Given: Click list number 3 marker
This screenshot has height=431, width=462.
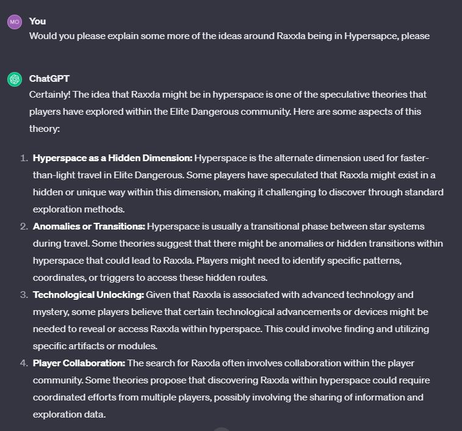Looking at the screenshot, I should click(24, 295).
